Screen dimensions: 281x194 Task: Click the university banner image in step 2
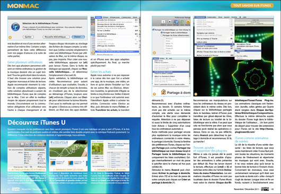click(x=68, y=148)
